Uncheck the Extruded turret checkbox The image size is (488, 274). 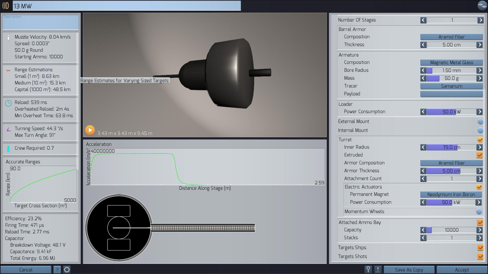(480, 155)
